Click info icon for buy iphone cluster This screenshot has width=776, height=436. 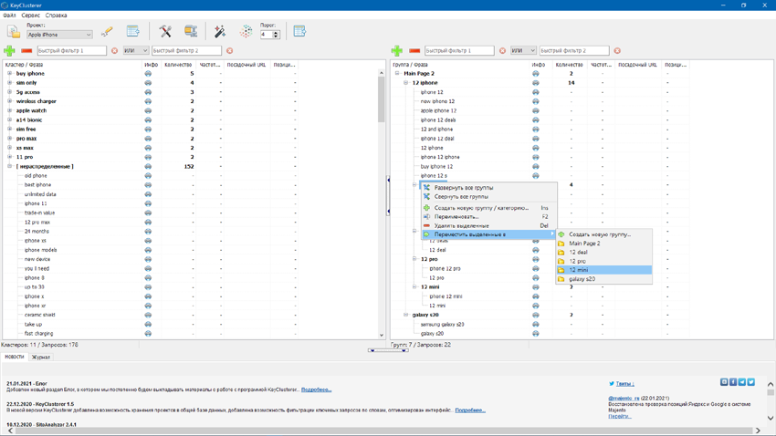(x=148, y=73)
